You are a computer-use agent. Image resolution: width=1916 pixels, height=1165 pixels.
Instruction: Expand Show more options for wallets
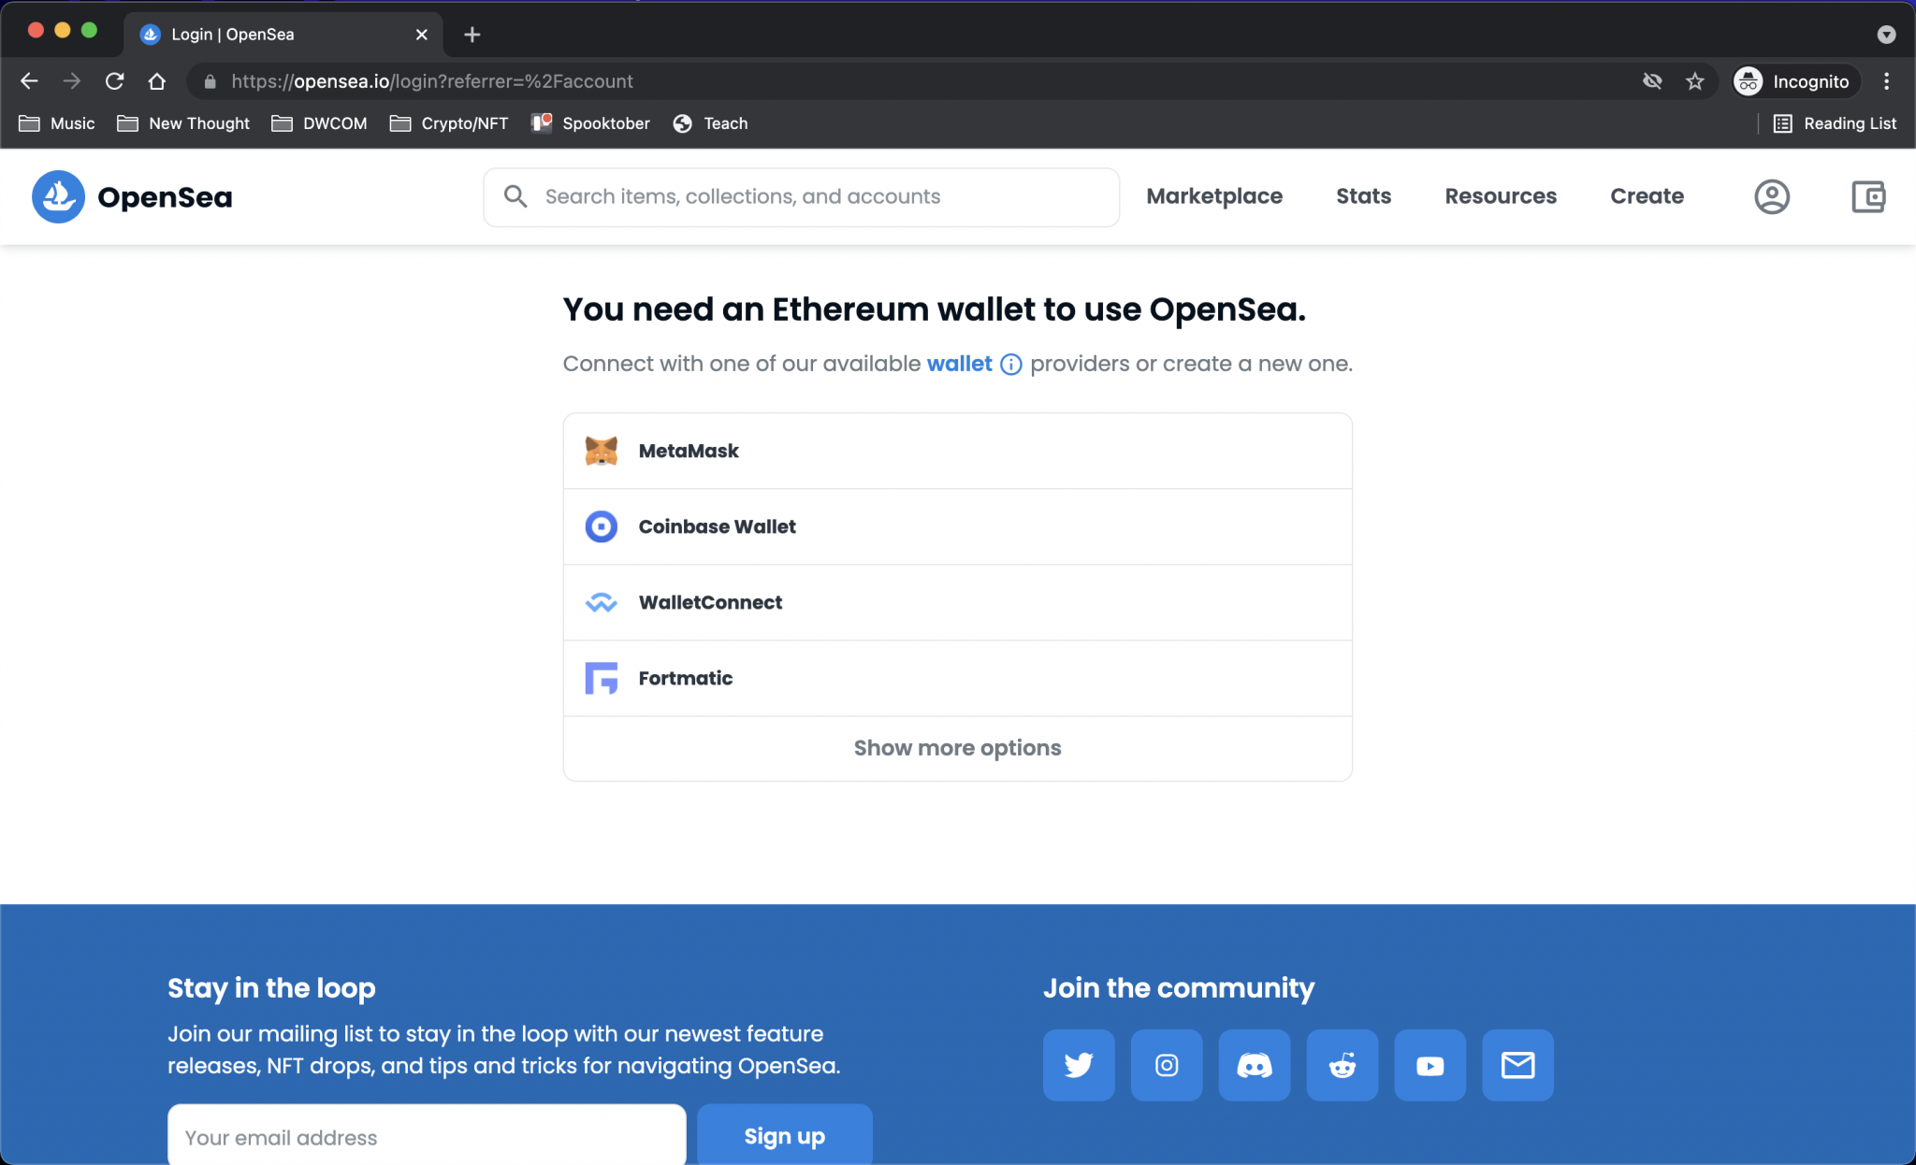click(956, 748)
